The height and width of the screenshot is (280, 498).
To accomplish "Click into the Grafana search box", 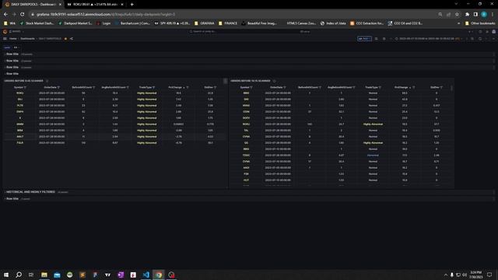I will [249, 32].
